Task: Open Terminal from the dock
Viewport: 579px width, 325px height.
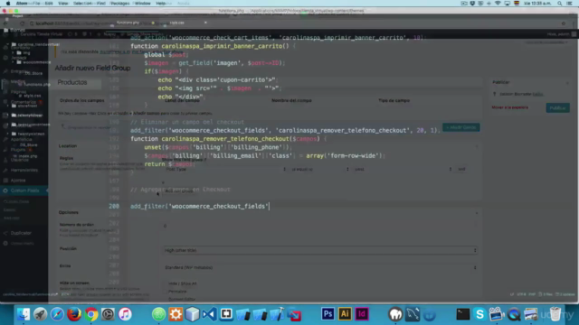Action: tap(462, 314)
